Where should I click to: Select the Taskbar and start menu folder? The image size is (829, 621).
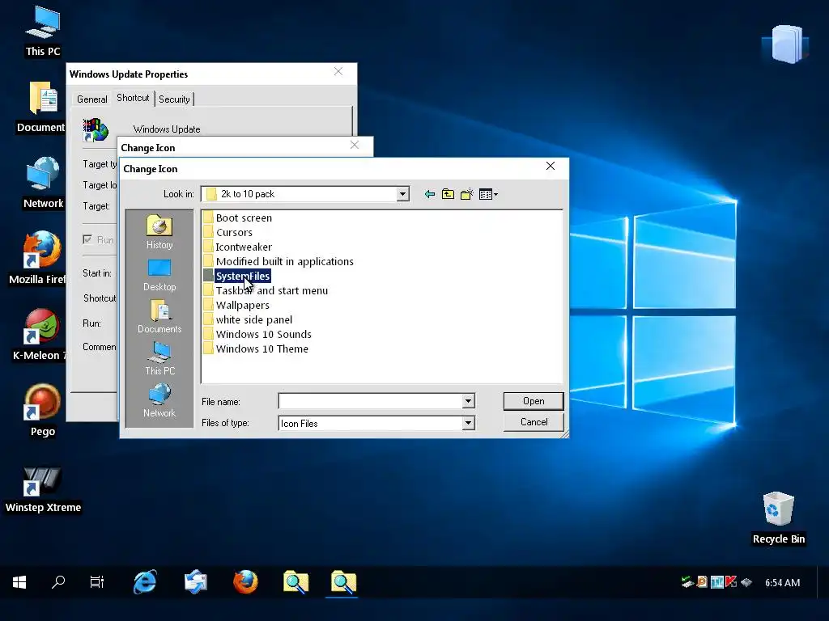(x=266, y=290)
